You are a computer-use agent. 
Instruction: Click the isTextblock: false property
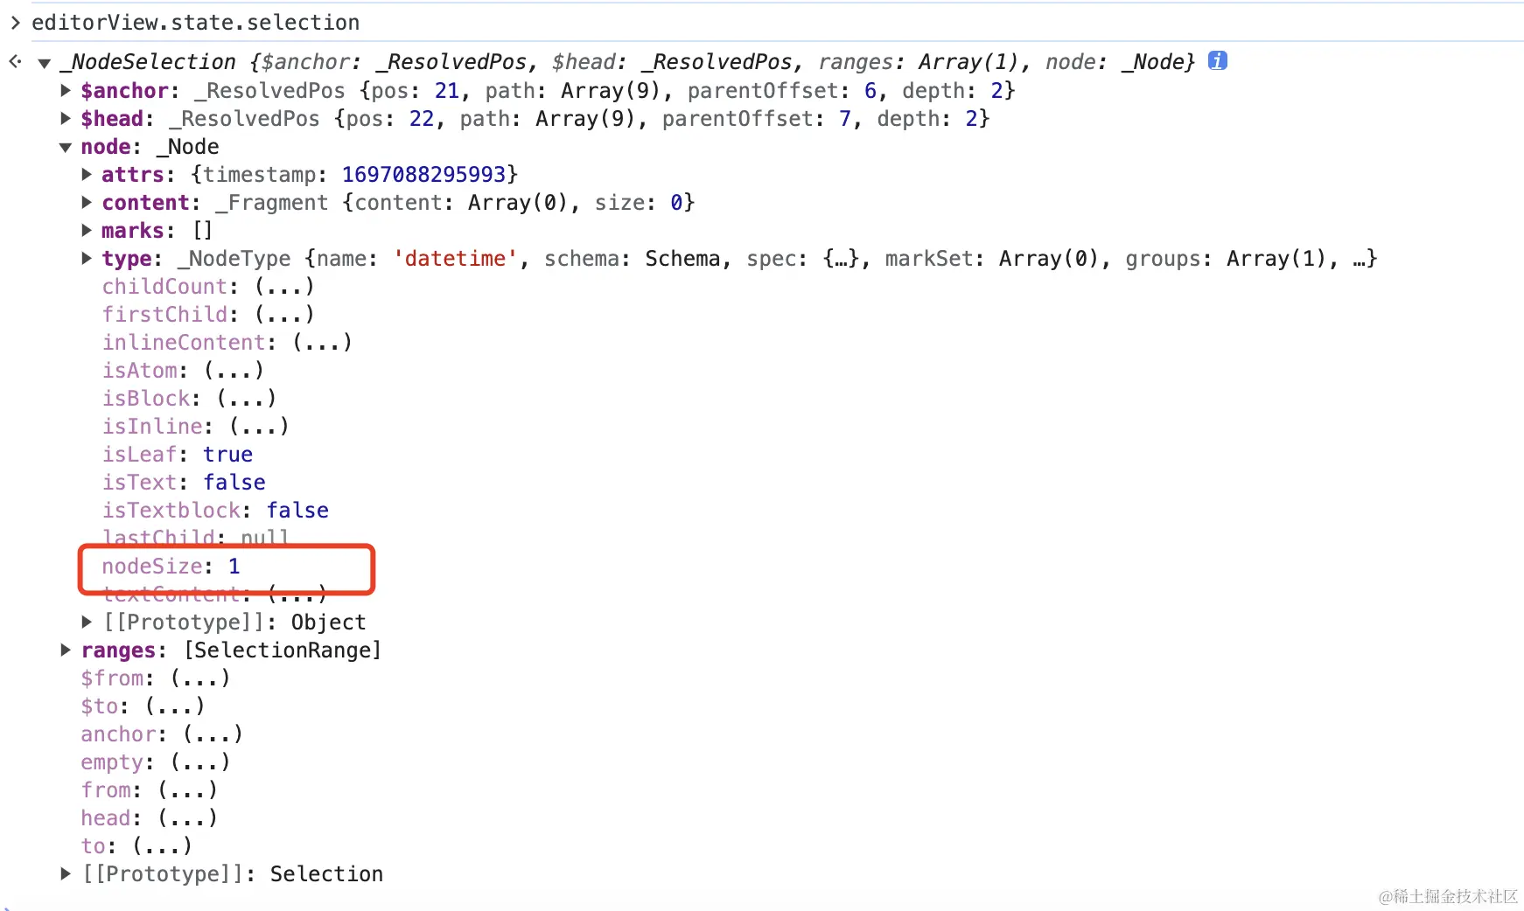tap(215, 510)
